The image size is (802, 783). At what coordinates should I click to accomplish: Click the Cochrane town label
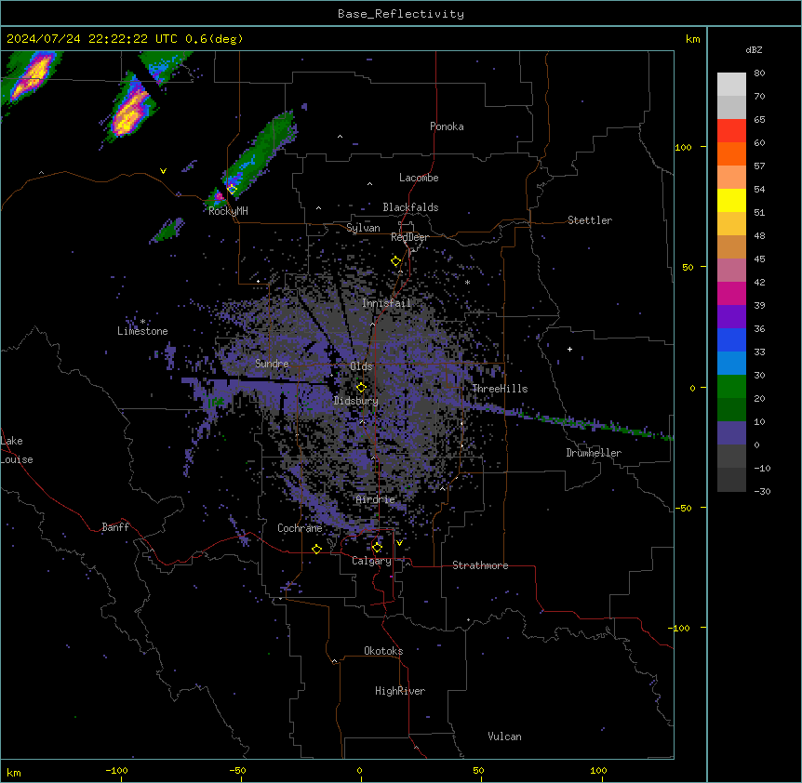pyautogui.click(x=300, y=528)
